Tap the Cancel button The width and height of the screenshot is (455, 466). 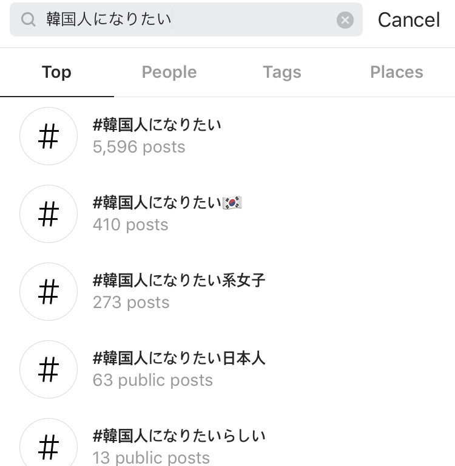pos(409,20)
